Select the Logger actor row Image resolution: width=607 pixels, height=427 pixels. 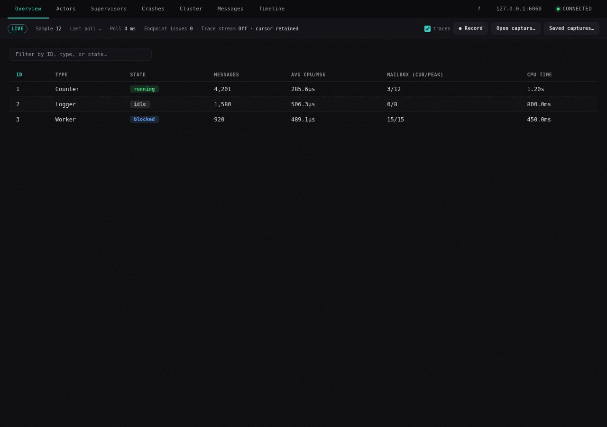[303, 104]
